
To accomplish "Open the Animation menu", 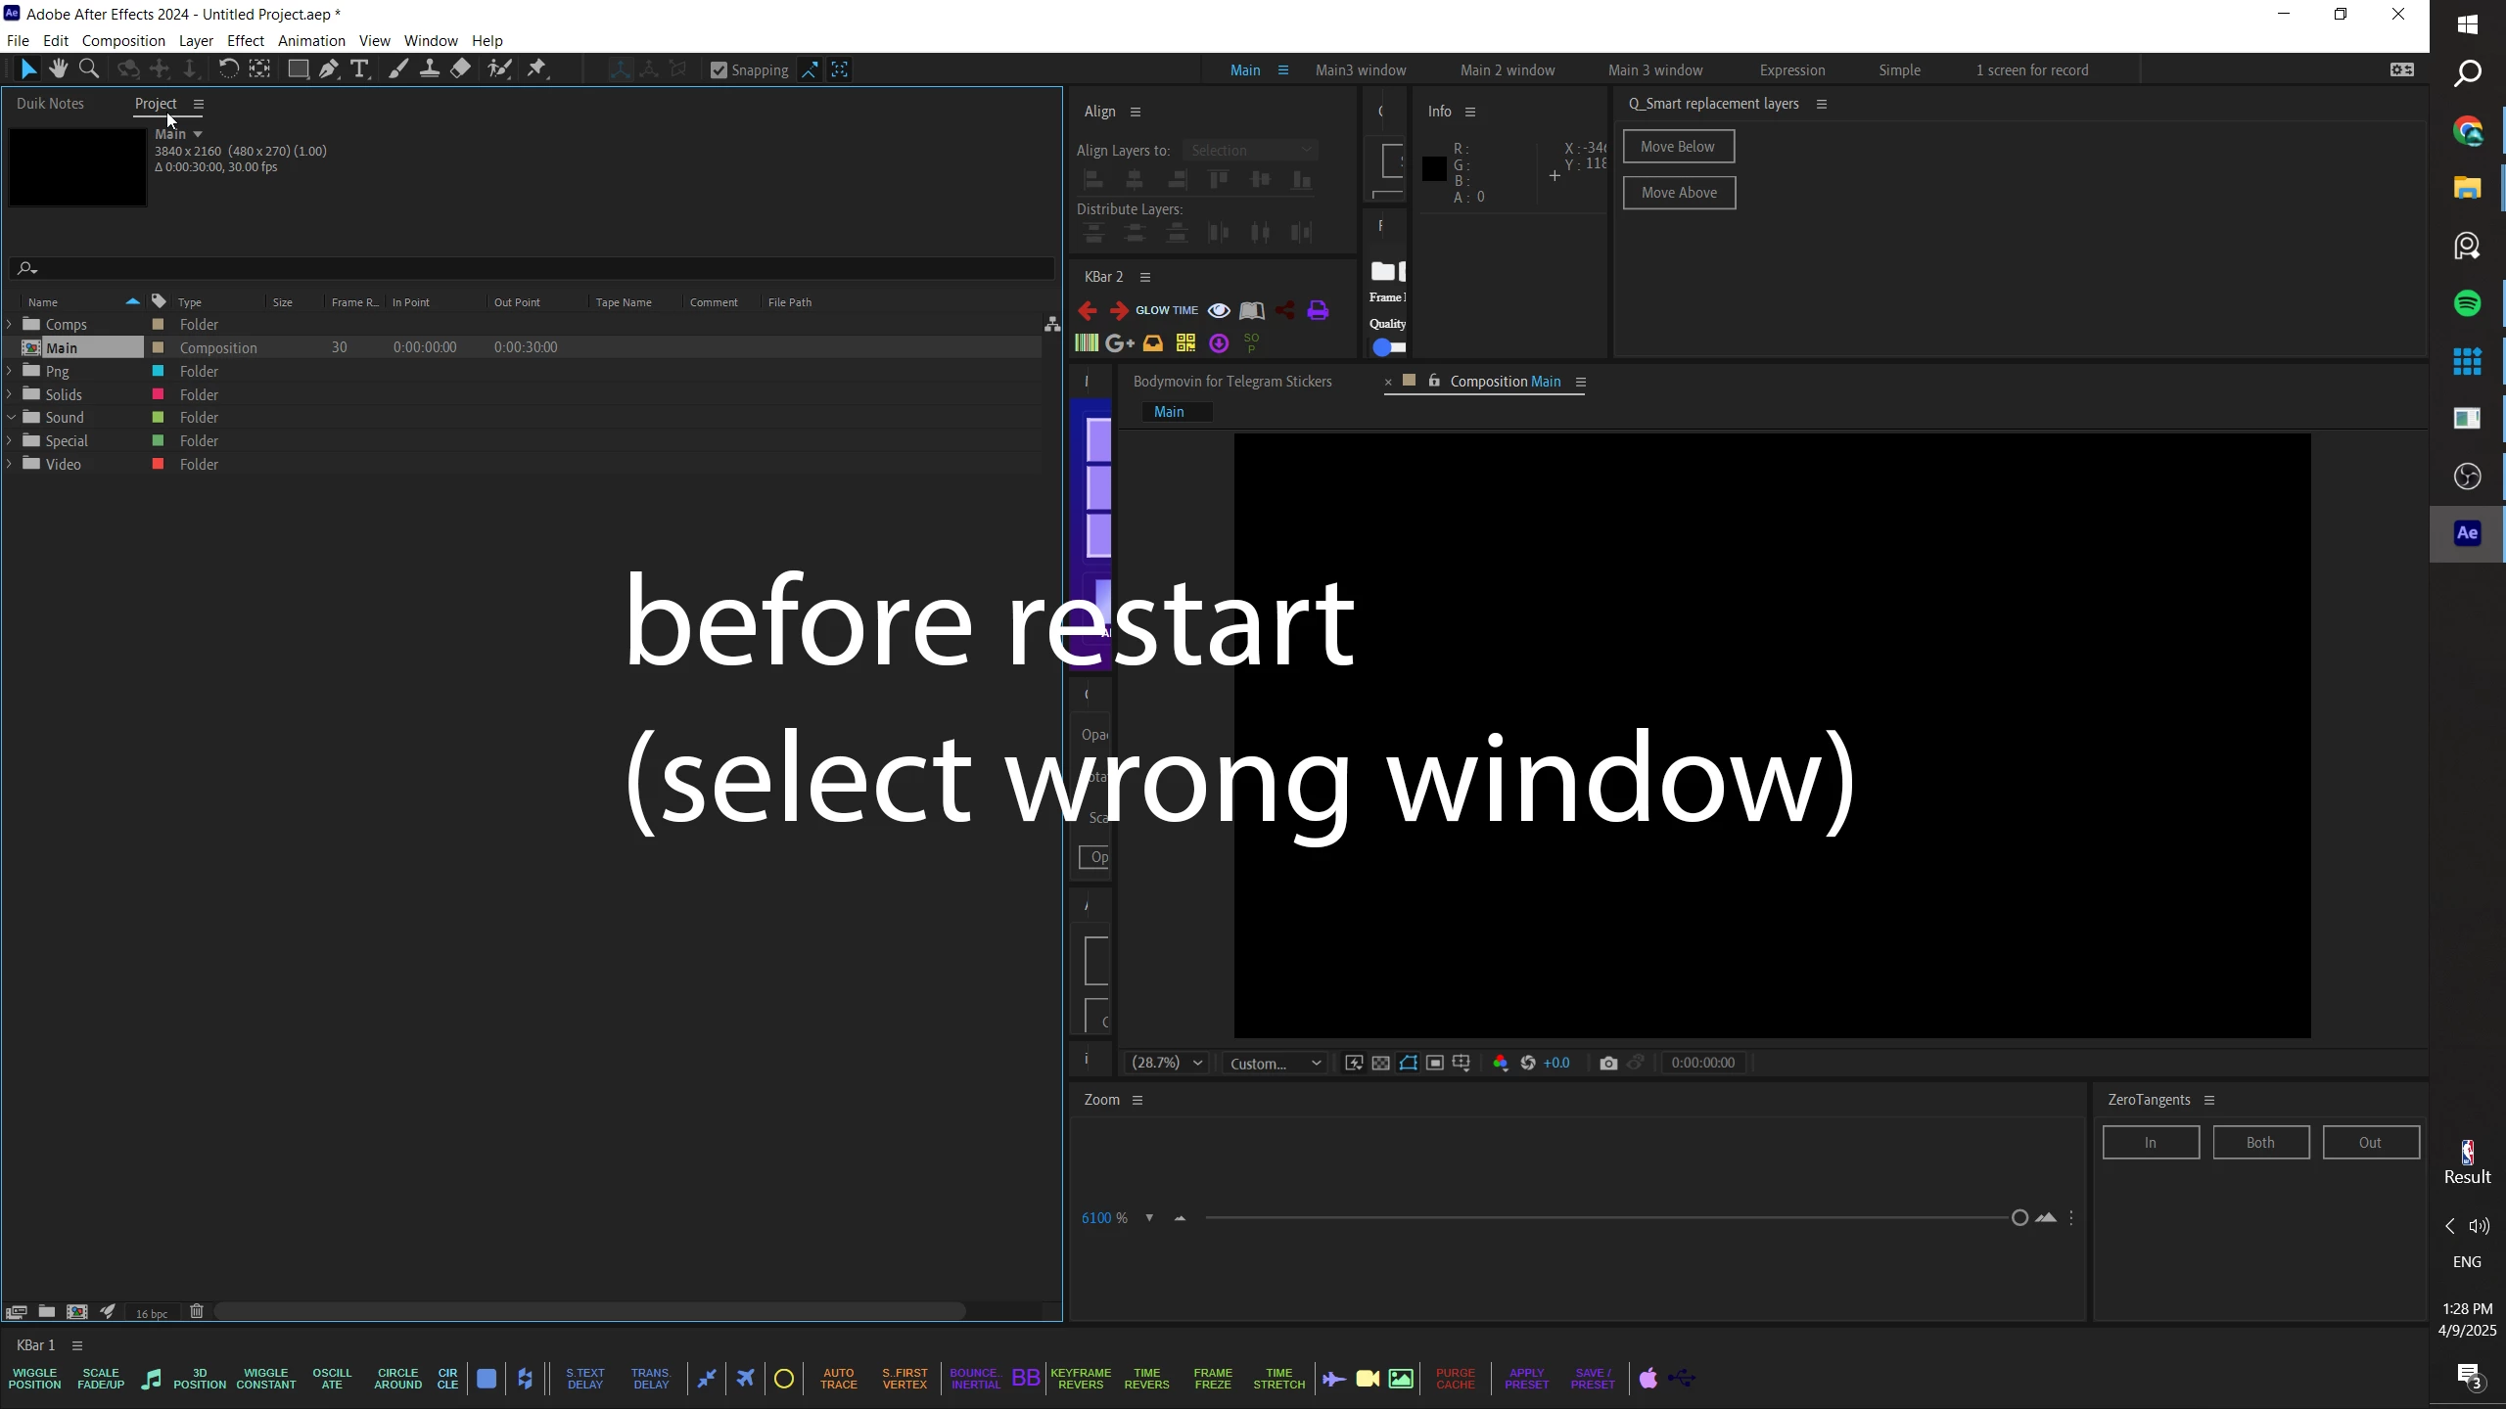I will pos(311,41).
